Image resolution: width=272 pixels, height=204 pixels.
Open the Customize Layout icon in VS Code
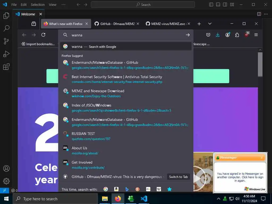click(232, 5)
